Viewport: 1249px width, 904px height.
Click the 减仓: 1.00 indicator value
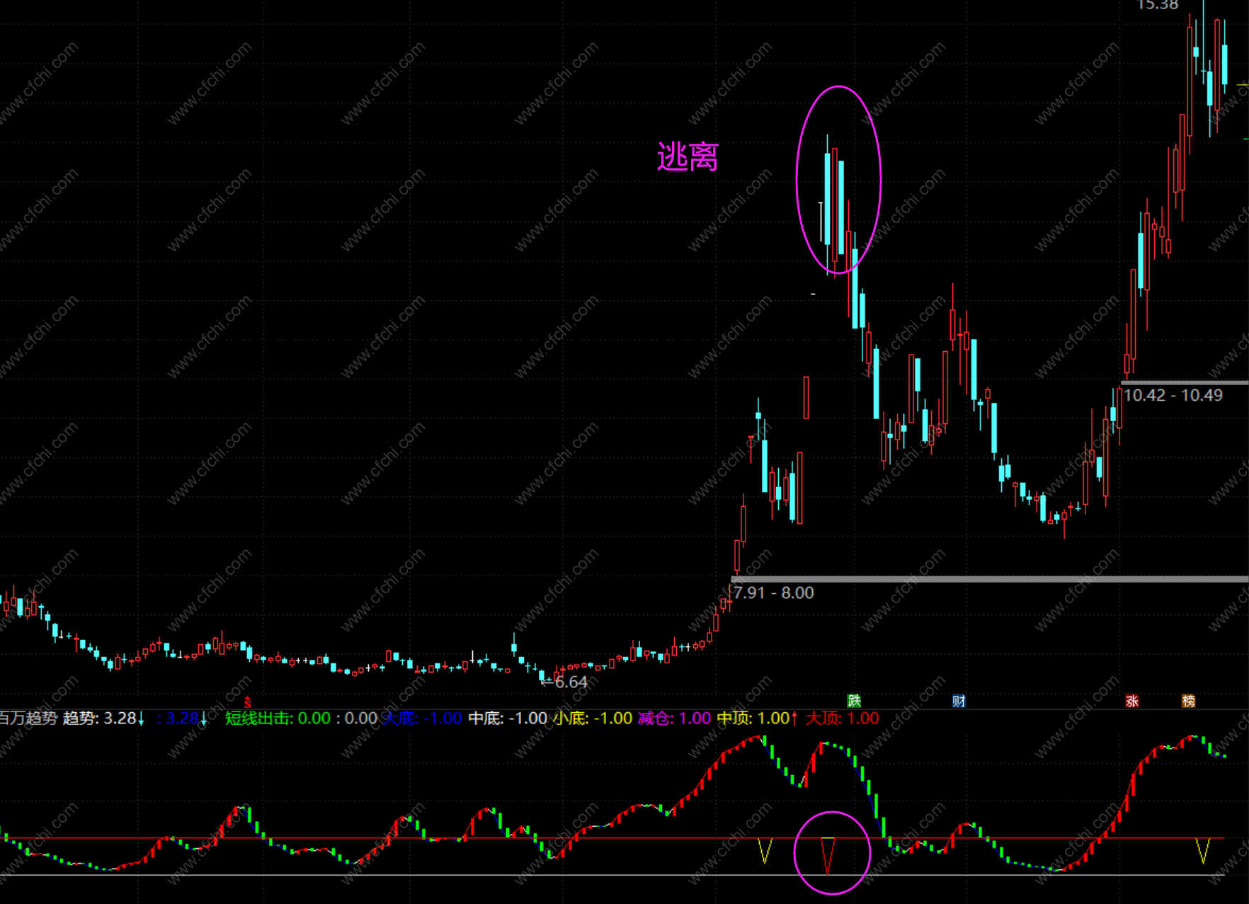click(674, 718)
